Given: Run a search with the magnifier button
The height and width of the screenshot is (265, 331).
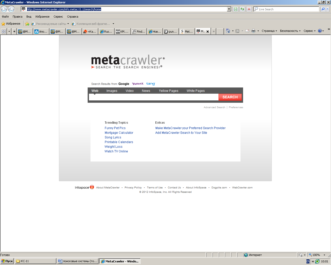Looking at the screenshot, I should (x=323, y=9).
